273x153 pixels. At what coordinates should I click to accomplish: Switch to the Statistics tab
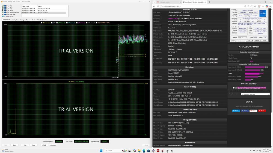44,20
